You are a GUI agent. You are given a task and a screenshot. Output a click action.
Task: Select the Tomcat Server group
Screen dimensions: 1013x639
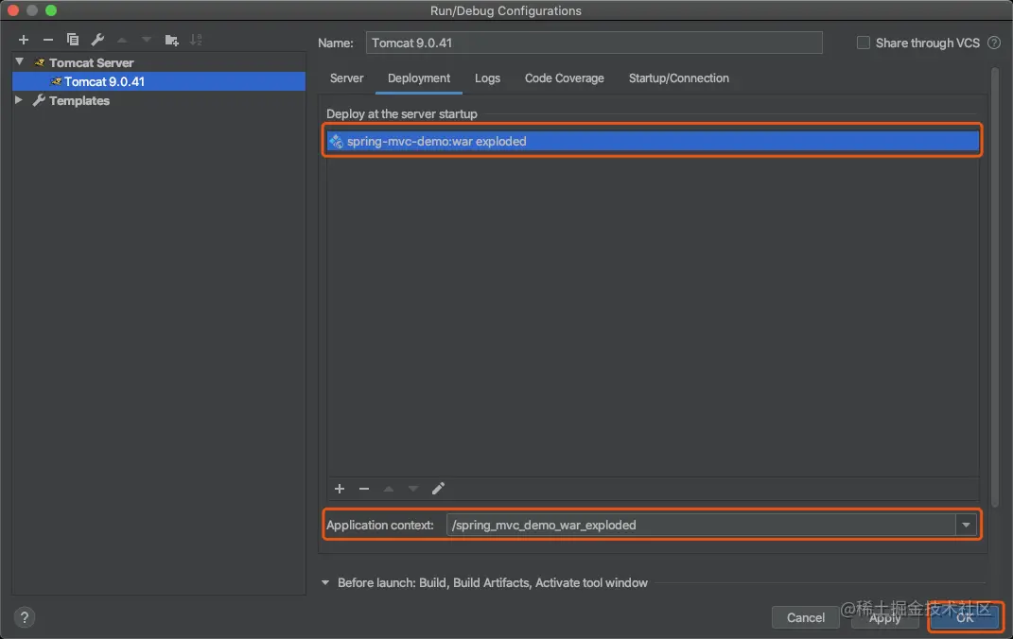pos(91,62)
